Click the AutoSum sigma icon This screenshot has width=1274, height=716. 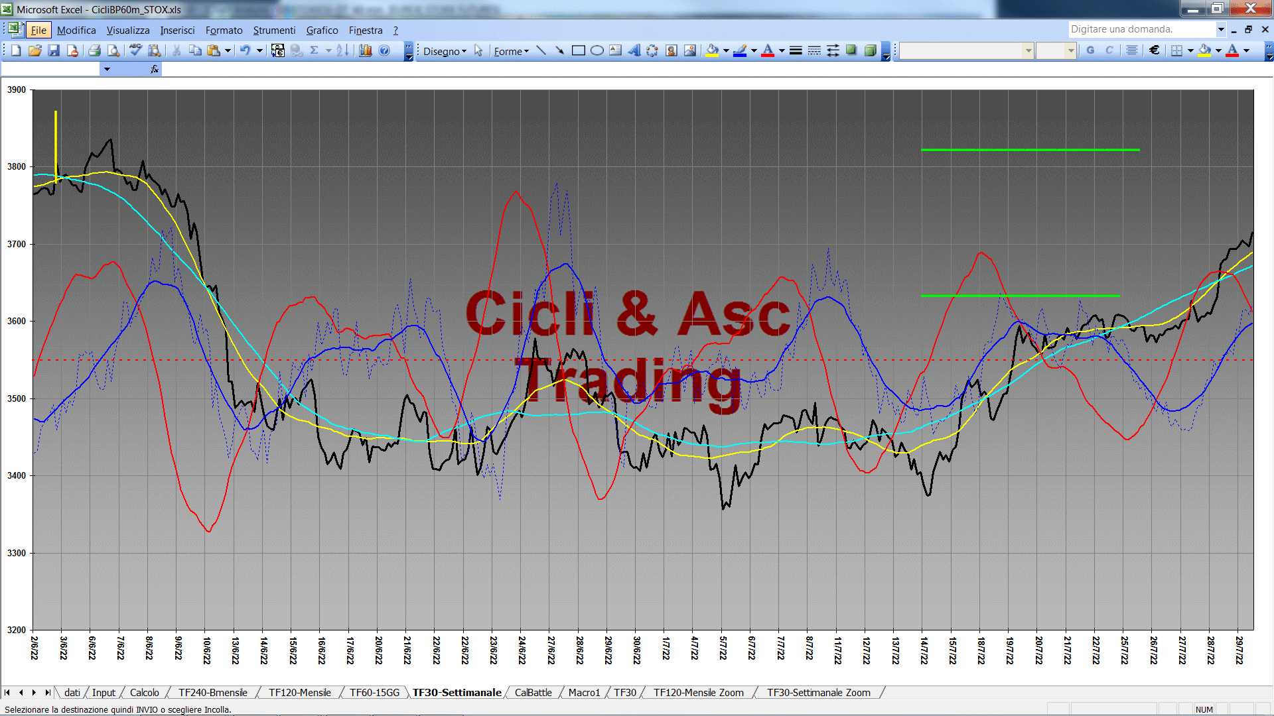(x=315, y=50)
